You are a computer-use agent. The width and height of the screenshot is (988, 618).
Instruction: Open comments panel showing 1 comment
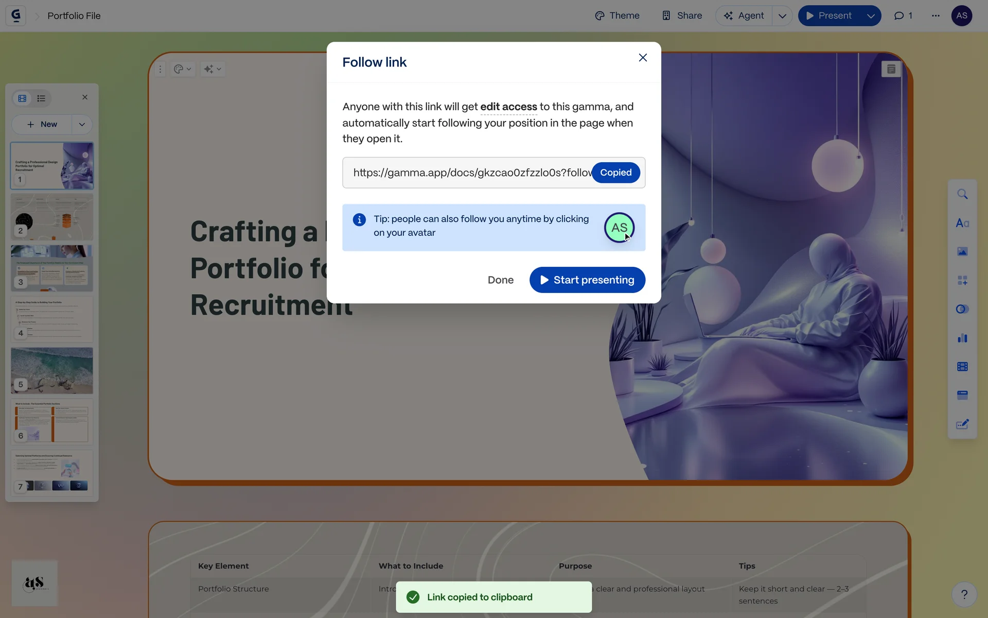point(903,15)
